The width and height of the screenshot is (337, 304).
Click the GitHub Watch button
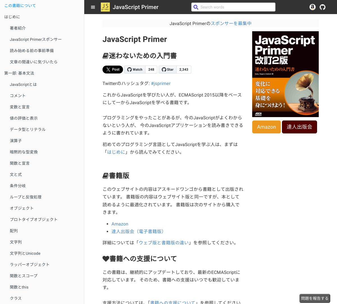(135, 70)
